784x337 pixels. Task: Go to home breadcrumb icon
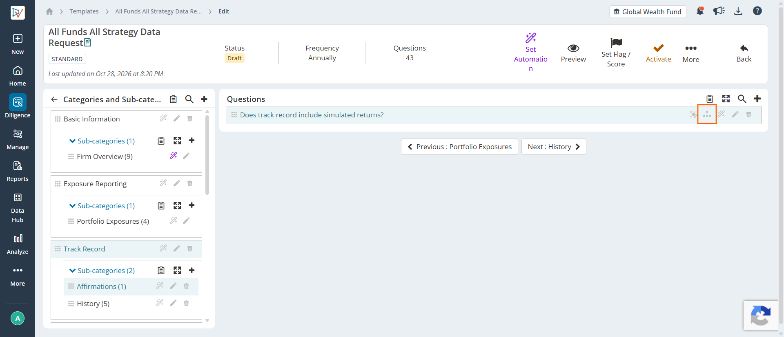(x=49, y=11)
